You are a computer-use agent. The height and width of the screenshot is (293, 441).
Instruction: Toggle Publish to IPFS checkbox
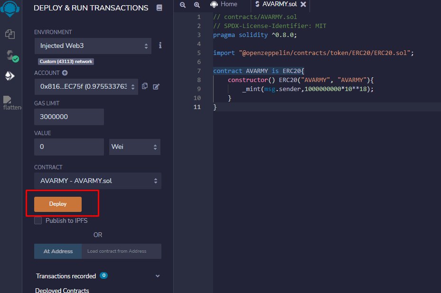[38, 220]
